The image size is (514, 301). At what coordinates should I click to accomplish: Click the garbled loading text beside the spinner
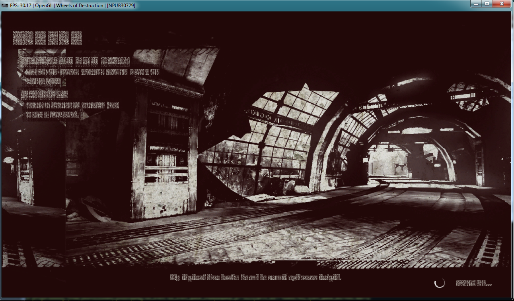click(x=473, y=283)
